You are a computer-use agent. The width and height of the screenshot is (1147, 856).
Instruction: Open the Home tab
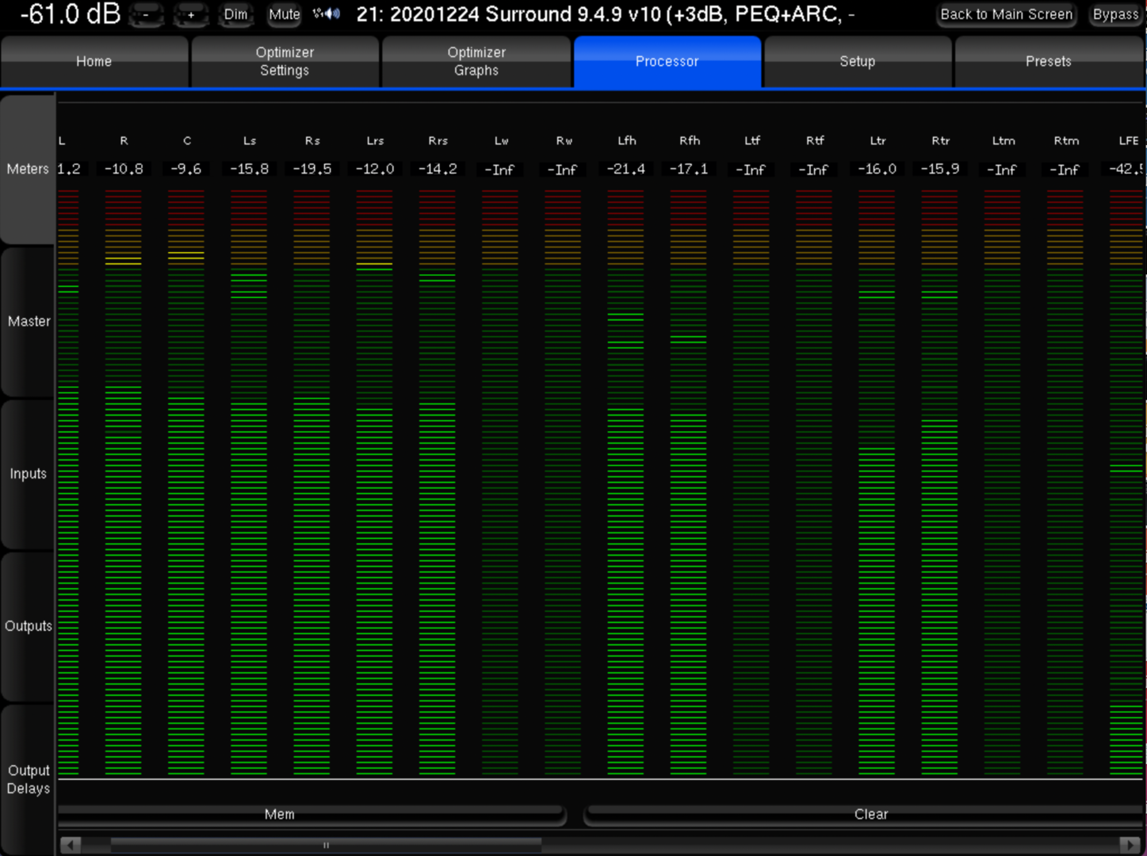(x=94, y=61)
